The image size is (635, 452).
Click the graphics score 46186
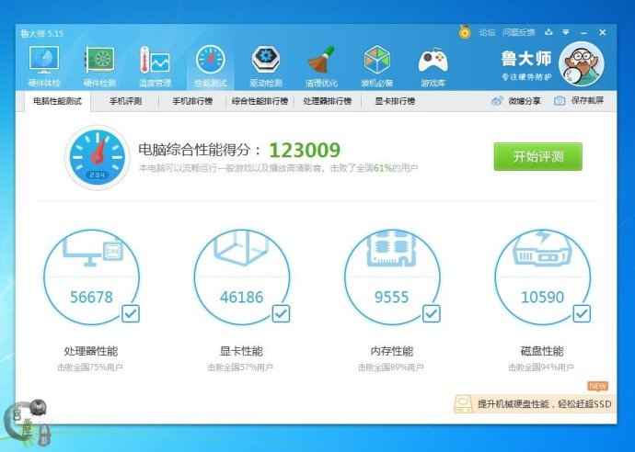coord(242,297)
